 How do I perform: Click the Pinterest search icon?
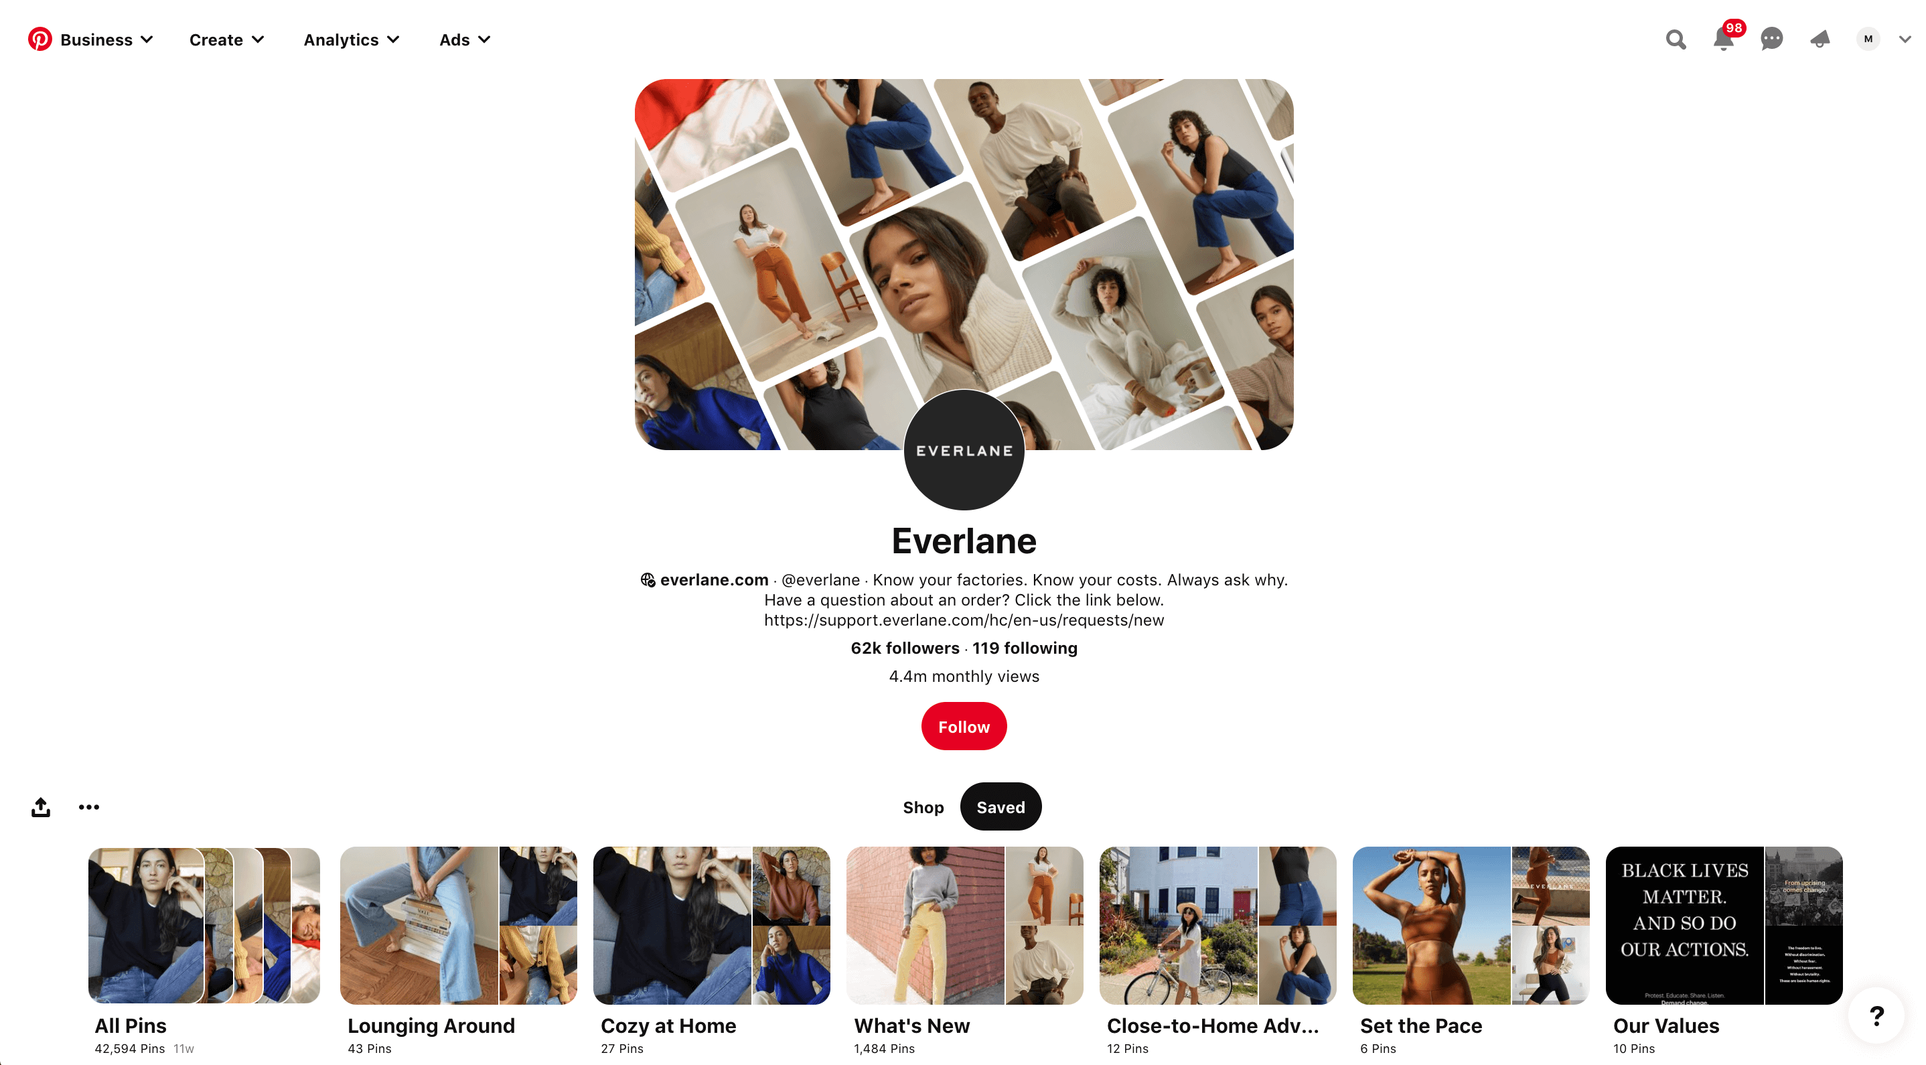click(x=1676, y=38)
